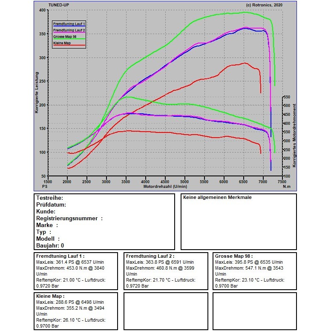Click the Registrierungsnummer field label
This screenshot has width=331, height=331.
tap(69, 218)
